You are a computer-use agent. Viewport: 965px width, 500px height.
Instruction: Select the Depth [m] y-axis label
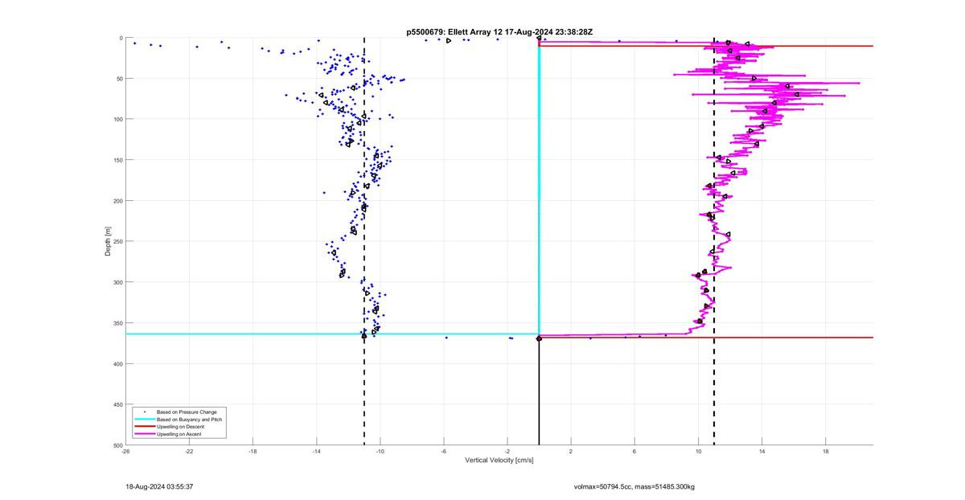pos(107,241)
